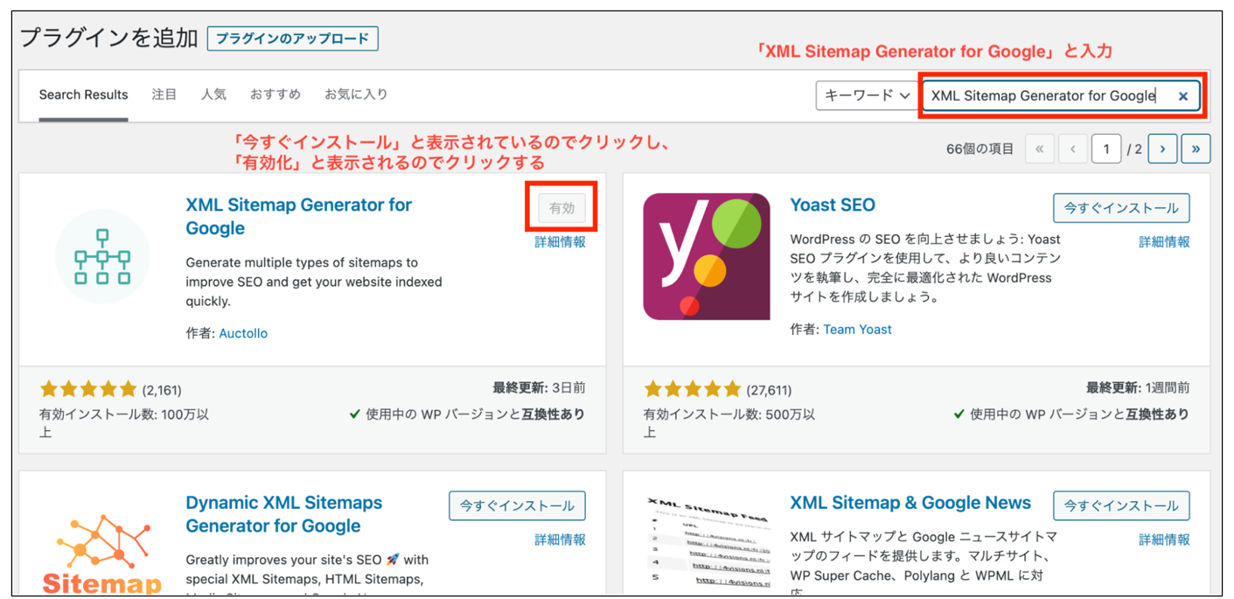Open the Yoast SEO title link
Image resolution: width=1234 pixels, height=599 pixels.
click(x=832, y=205)
